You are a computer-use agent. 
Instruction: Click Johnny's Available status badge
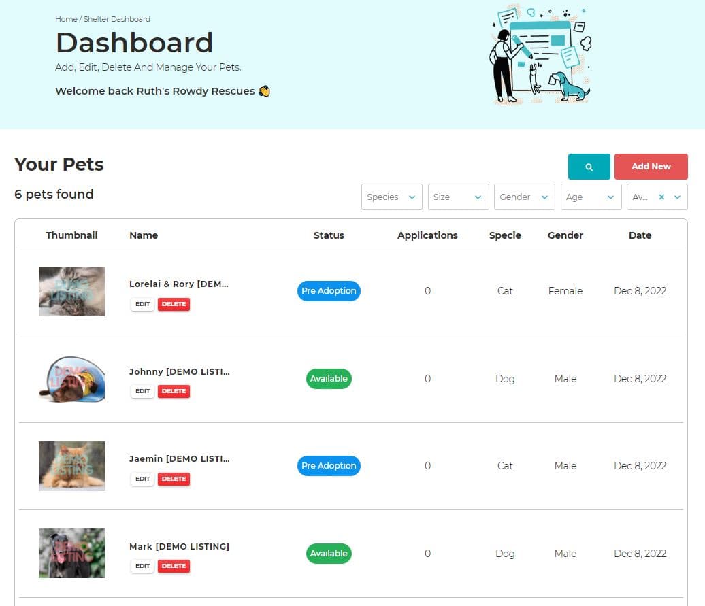tap(329, 379)
